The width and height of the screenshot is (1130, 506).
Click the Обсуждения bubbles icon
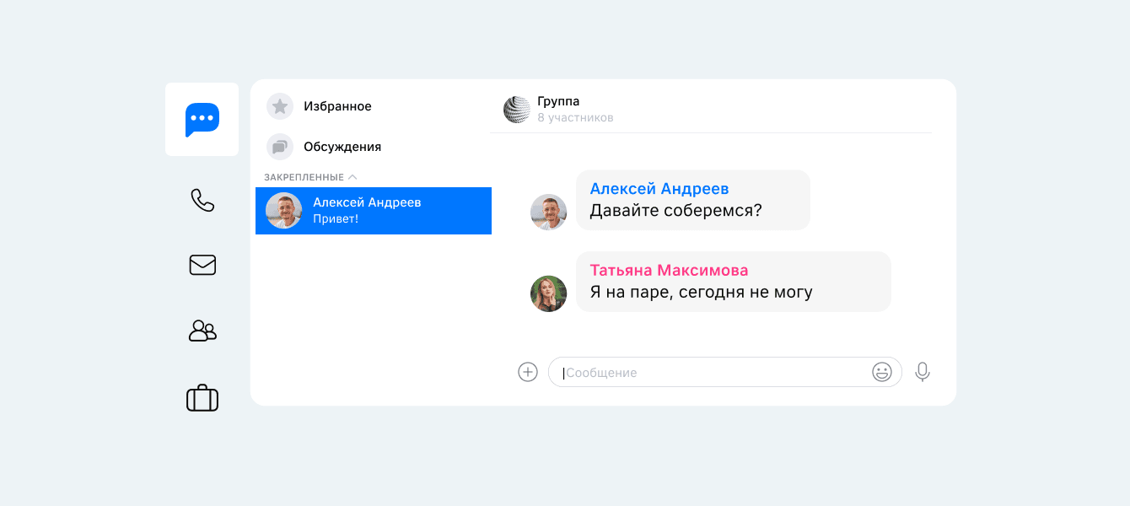pos(280,147)
